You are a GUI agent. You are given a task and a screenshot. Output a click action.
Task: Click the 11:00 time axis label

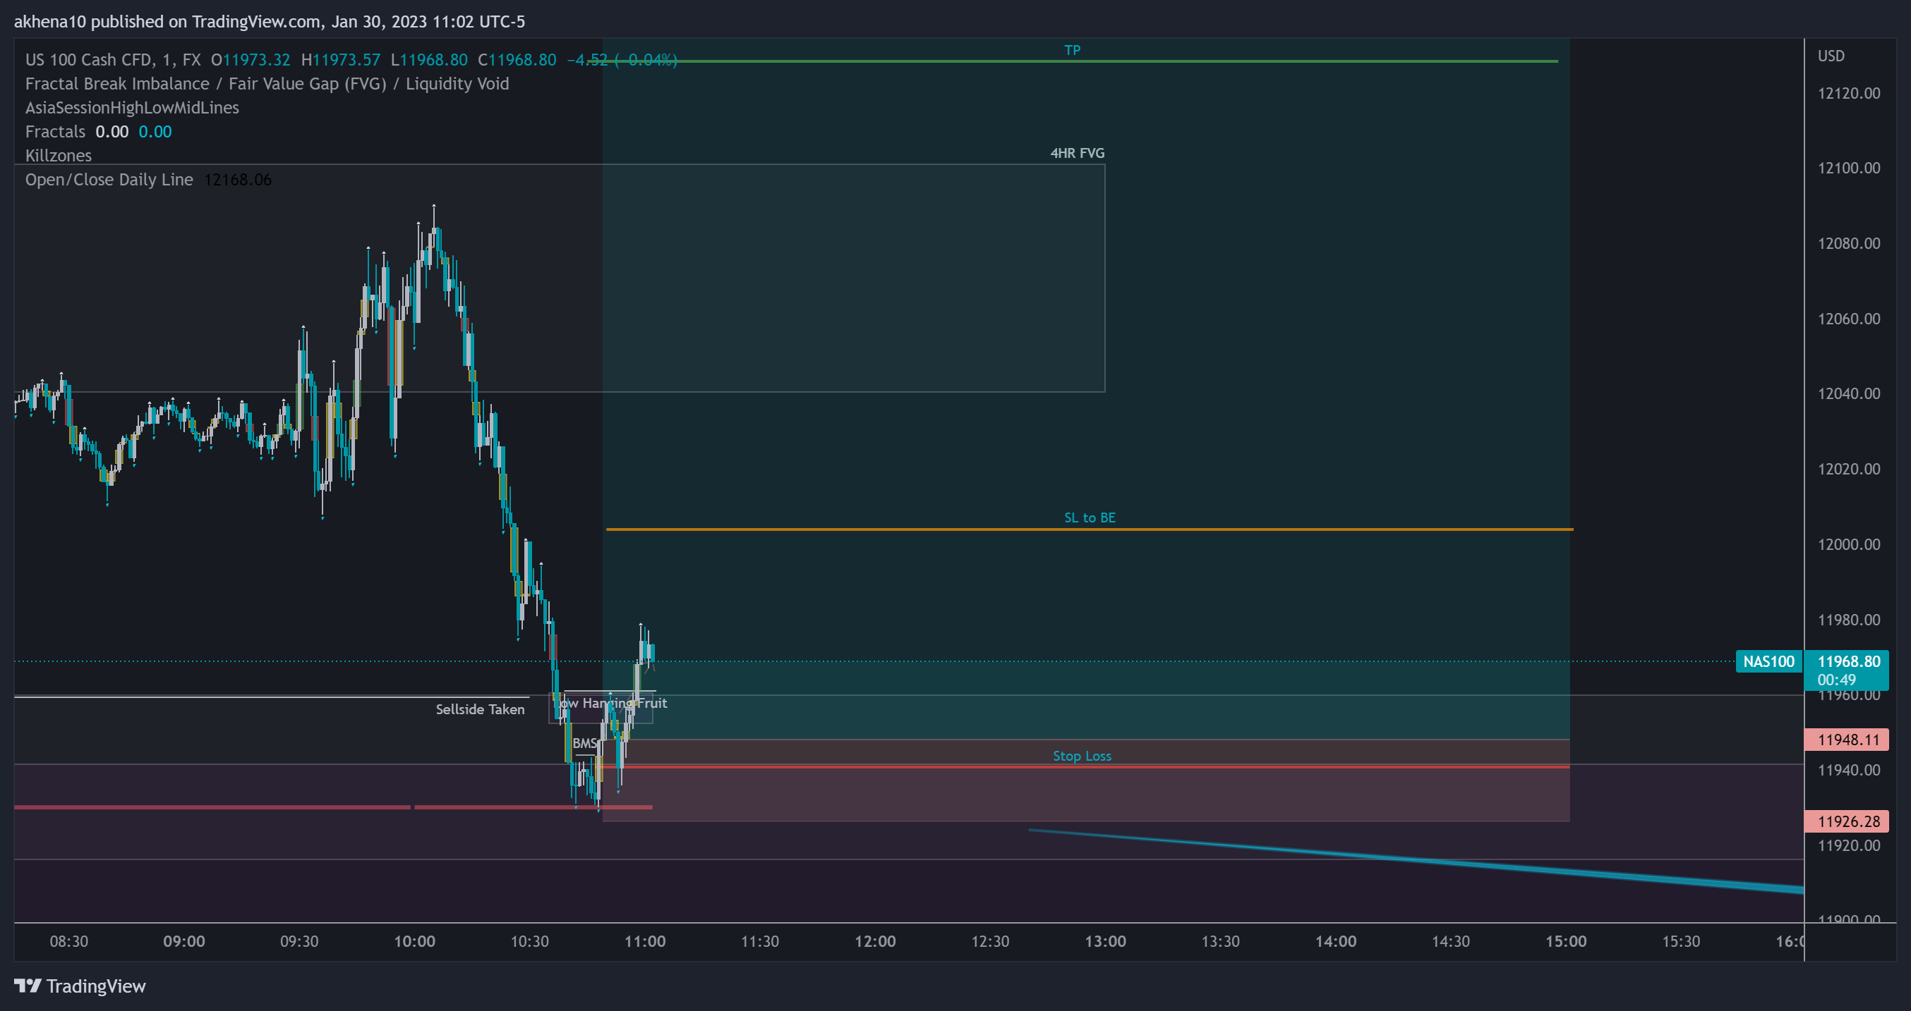[x=645, y=941]
